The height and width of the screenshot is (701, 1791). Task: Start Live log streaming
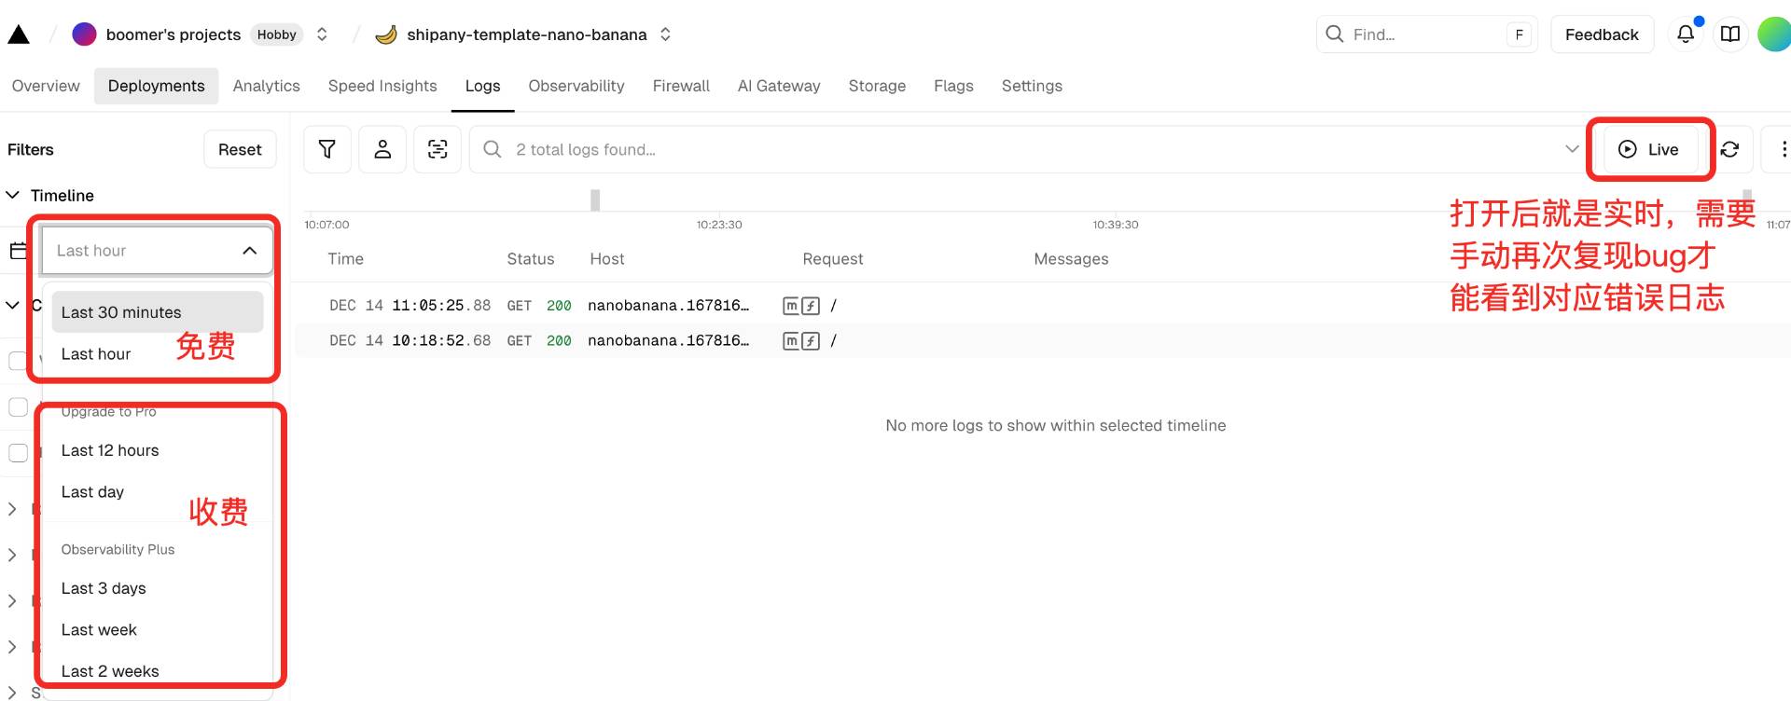coord(1648,149)
